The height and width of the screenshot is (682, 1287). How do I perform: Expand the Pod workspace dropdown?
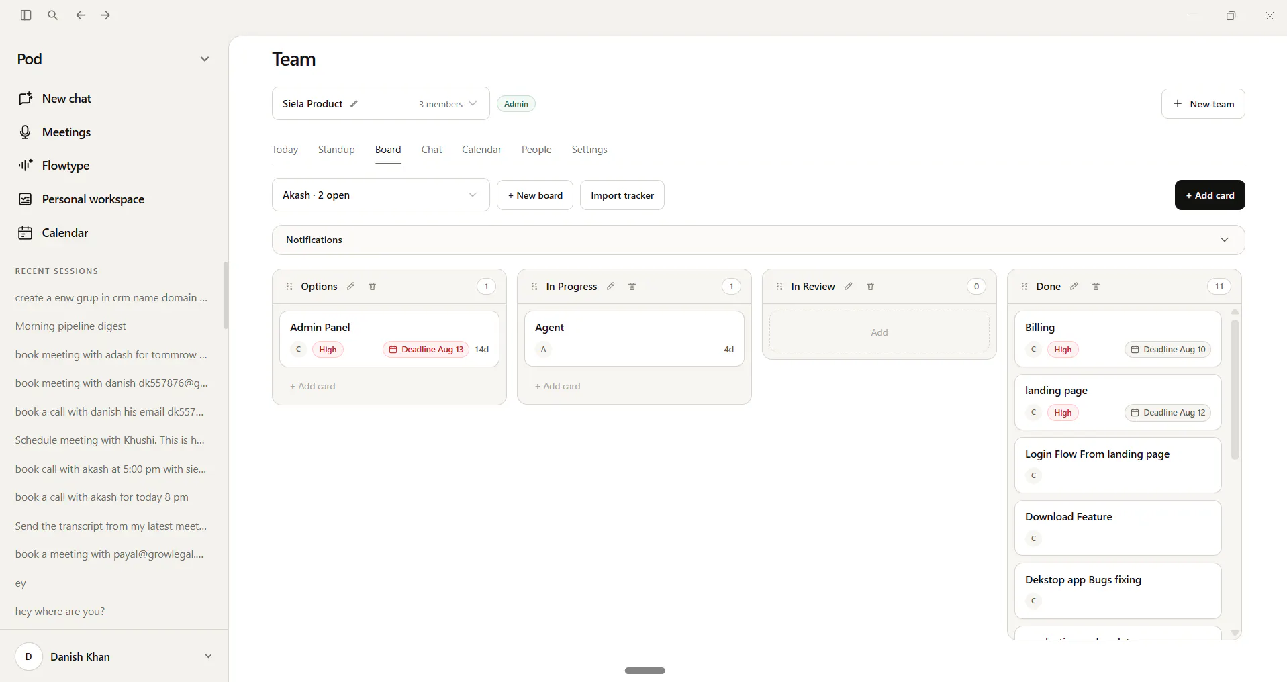pos(205,59)
